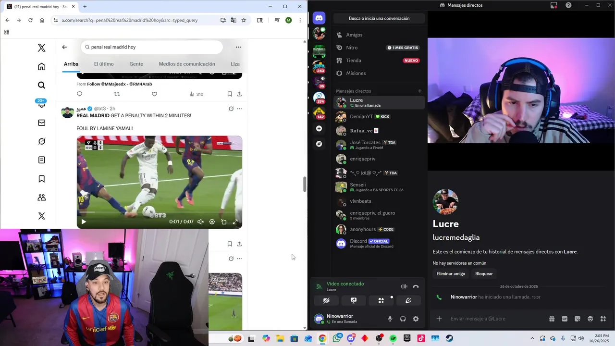This screenshot has width=615, height=346.
Task: Deafen audio with Discord headphones icon
Action: click(x=403, y=319)
